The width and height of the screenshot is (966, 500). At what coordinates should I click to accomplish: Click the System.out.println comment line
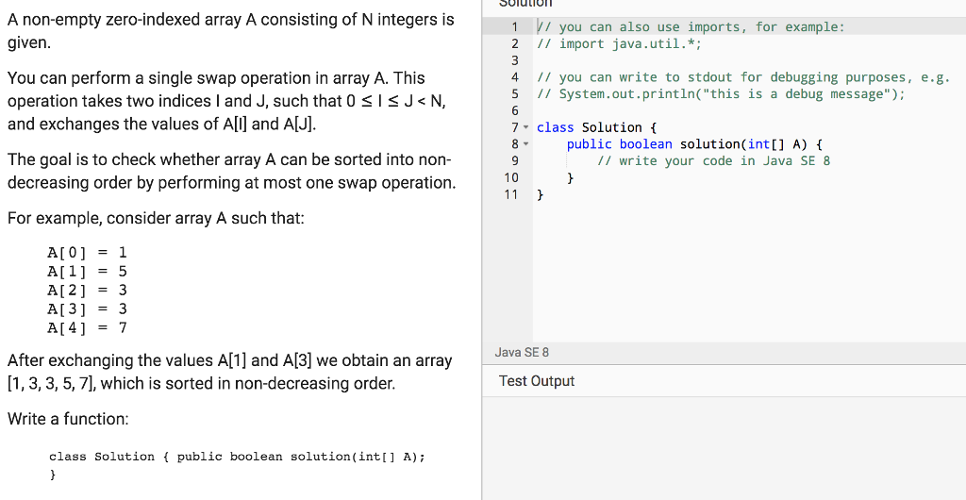721,94
